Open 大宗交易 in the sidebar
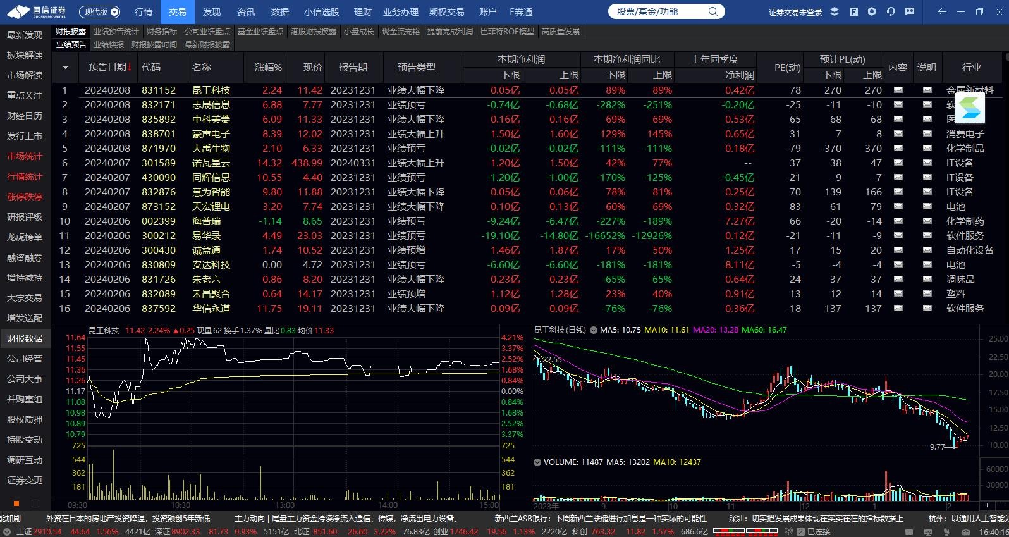The image size is (1009, 537). 25,298
